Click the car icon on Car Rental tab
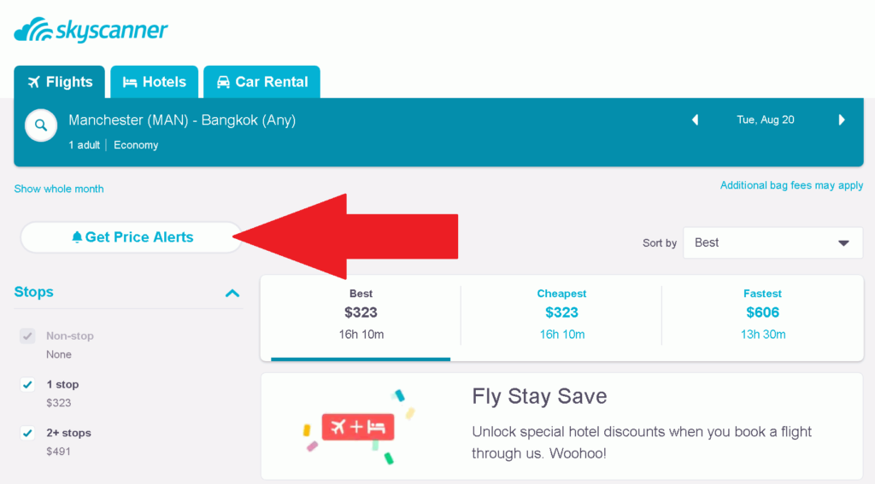Image resolution: width=875 pixels, height=484 pixels. coord(223,83)
